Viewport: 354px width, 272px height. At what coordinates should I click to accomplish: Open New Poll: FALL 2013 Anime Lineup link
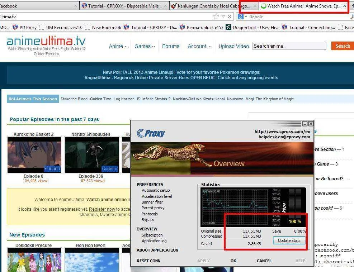tap(138, 72)
